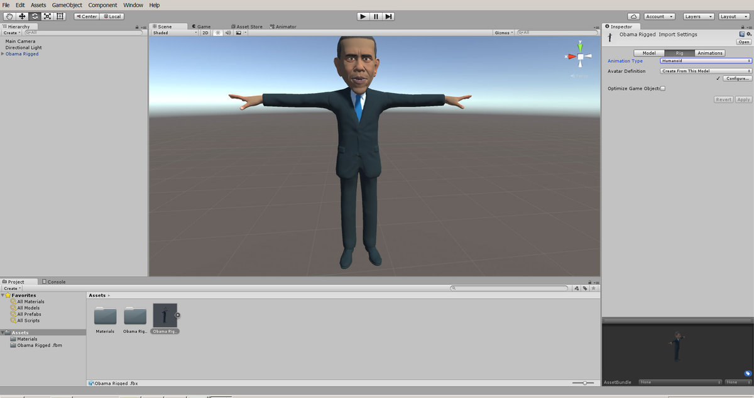The image size is (754, 398).
Task: Open the Layers dropdown
Action: tap(698, 16)
